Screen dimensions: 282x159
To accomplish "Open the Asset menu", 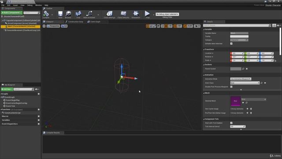I will (15, 5).
